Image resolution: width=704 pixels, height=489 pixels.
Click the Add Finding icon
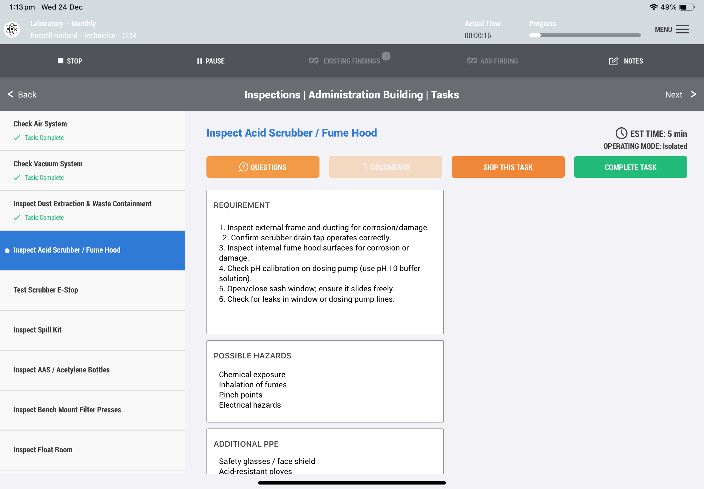tap(472, 61)
